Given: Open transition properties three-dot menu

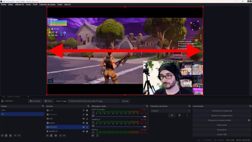Looking at the screenshot, I should pyautogui.click(x=187, y=115).
